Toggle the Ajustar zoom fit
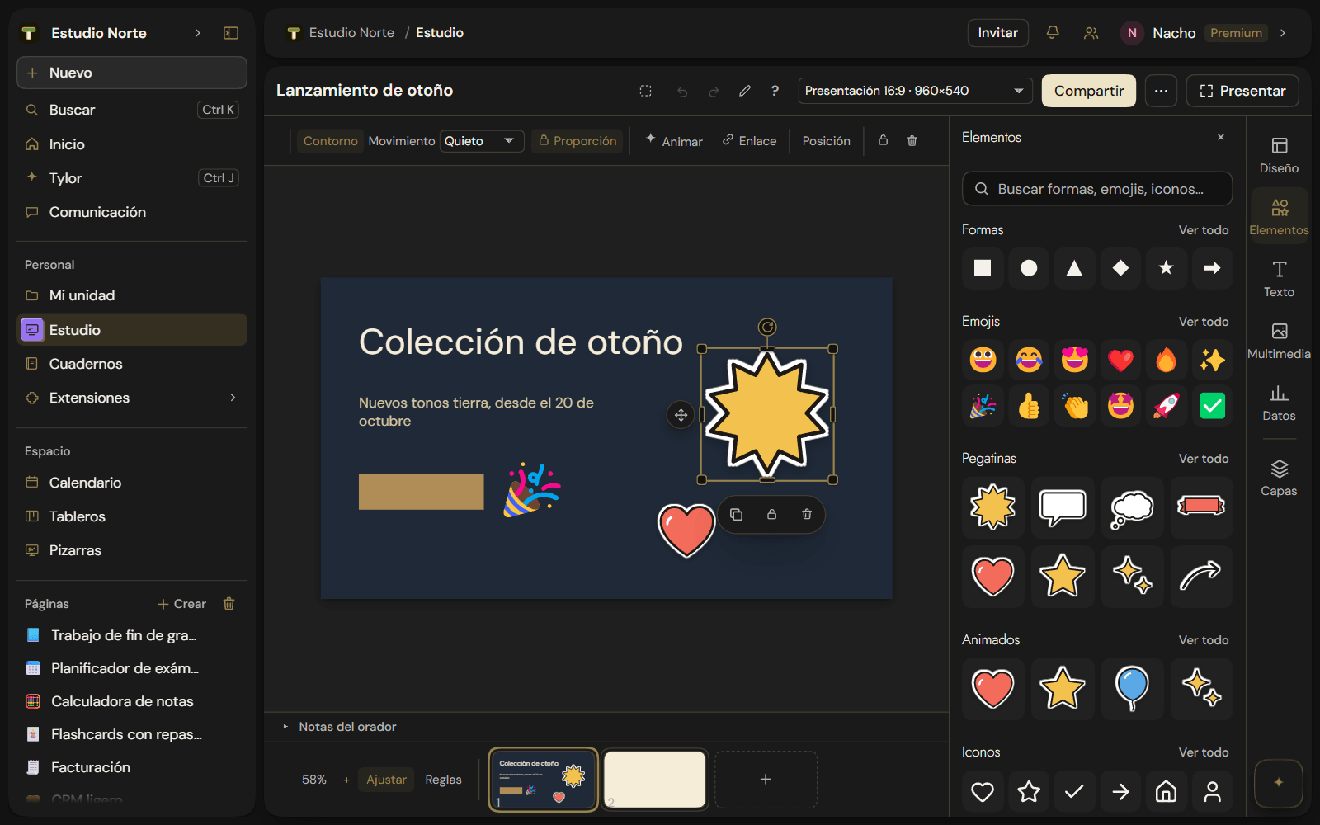This screenshot has height=825, width=1320. pyautogui.click(x=386, y=780)
